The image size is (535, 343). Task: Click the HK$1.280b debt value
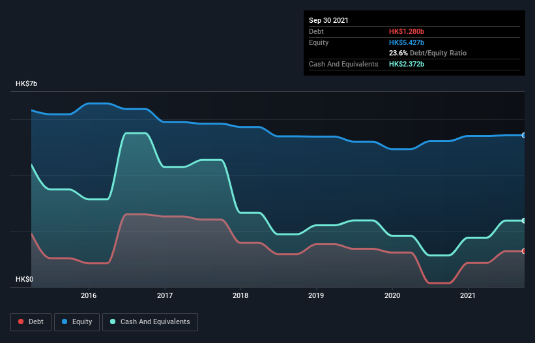[x=407, y=31]
